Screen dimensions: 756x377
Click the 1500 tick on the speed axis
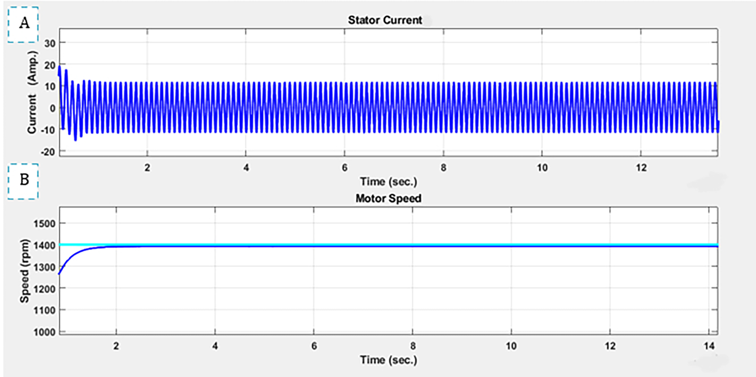pyautogui.click(x=44, y=223)
